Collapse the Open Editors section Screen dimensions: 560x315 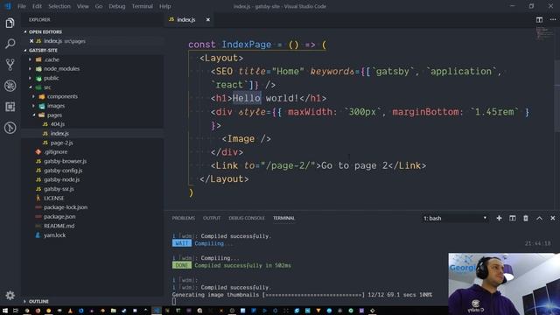point(45,31)
